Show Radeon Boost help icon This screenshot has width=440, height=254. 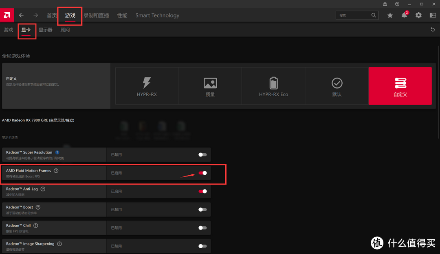(38, 207)
